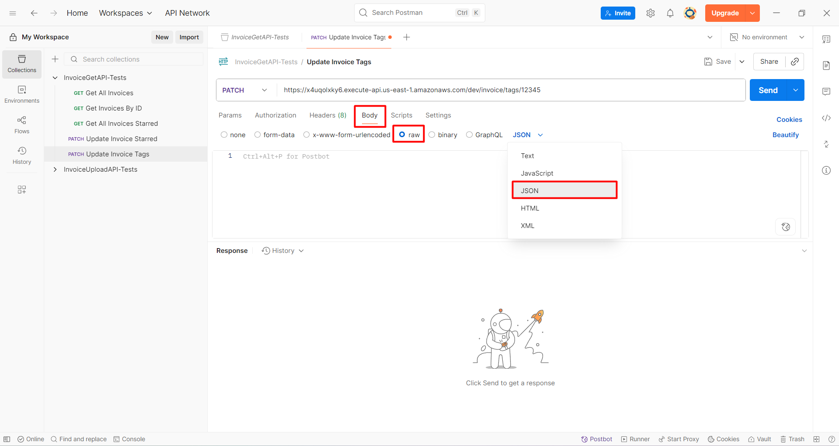Select the GraphQL body option
The width and height of the screenshot is (839, 446).
coord(469,135)
